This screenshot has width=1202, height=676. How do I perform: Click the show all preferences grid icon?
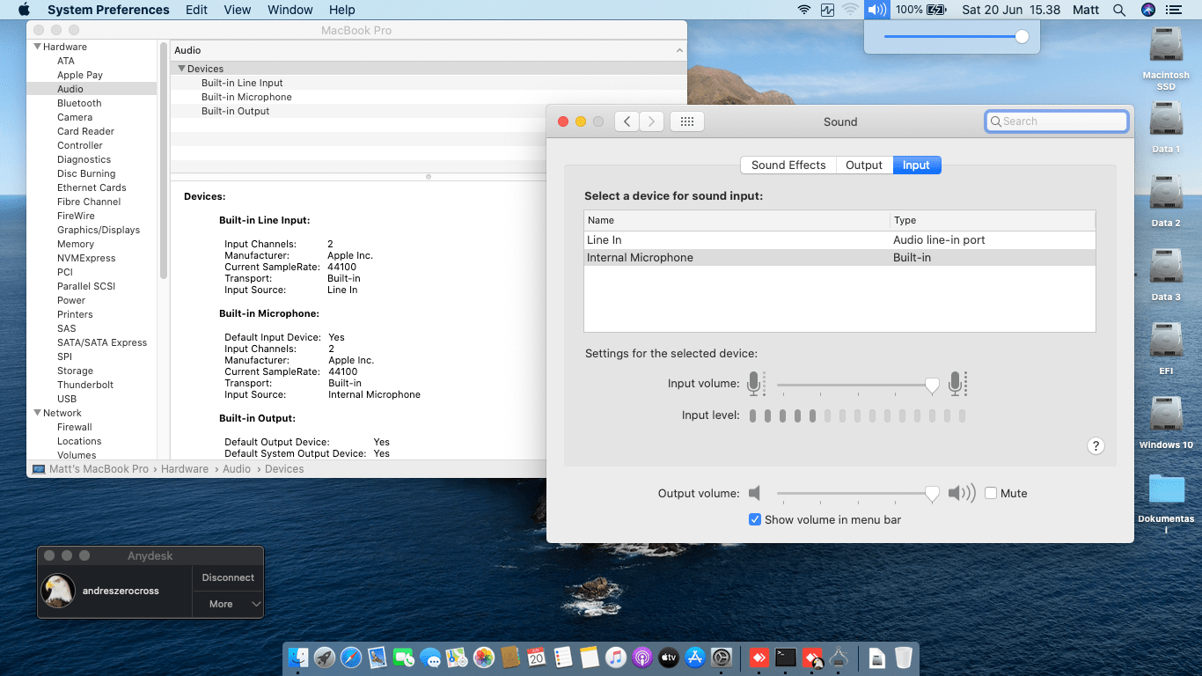[687, 121]
